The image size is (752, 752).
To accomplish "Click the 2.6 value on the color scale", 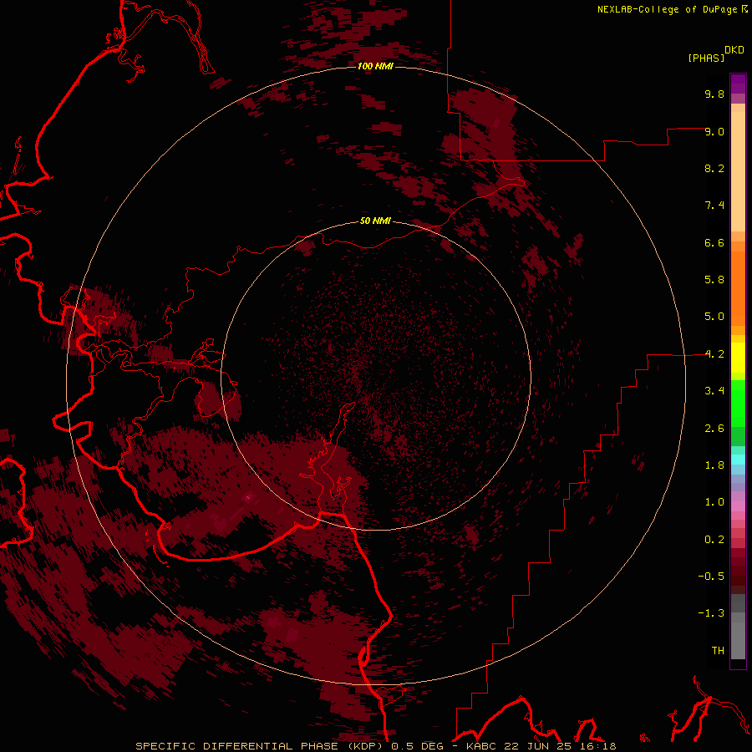I will point(714,429).
